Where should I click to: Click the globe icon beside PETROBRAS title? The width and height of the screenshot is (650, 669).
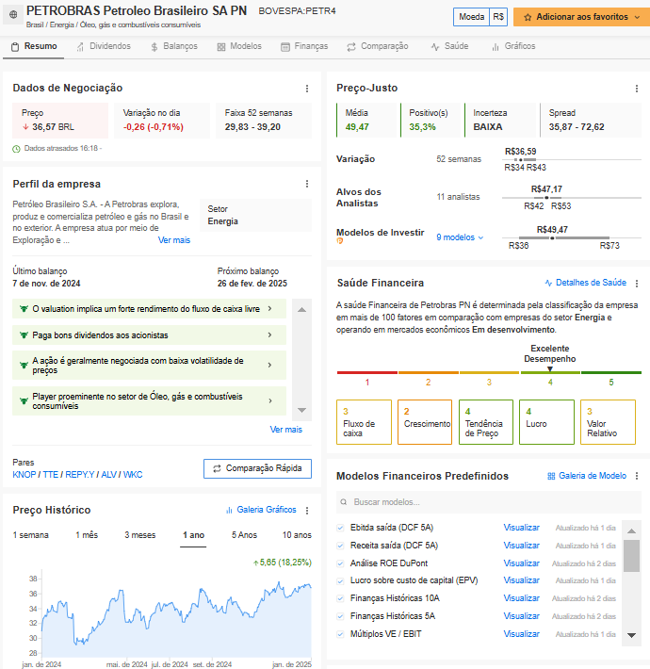click(x=13, y=15)
